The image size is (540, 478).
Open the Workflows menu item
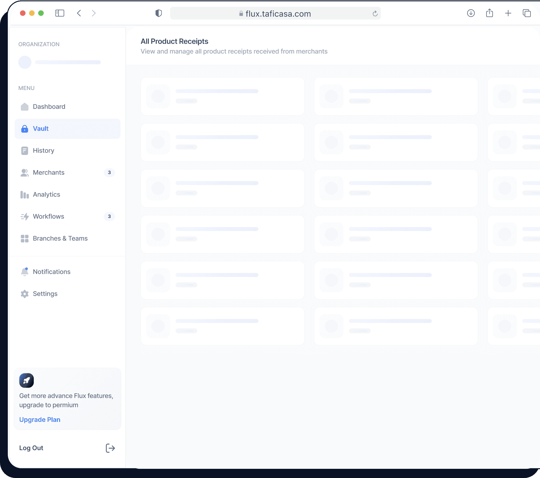pyautogui.click(x=68, y=217)
